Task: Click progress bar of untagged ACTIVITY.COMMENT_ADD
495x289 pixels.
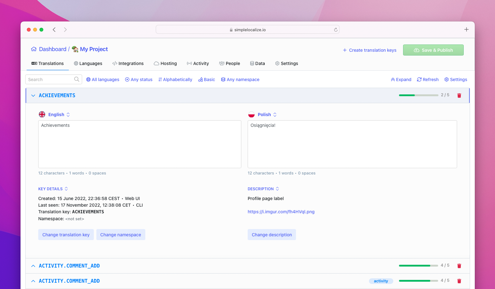Action: tap(419, 266)
